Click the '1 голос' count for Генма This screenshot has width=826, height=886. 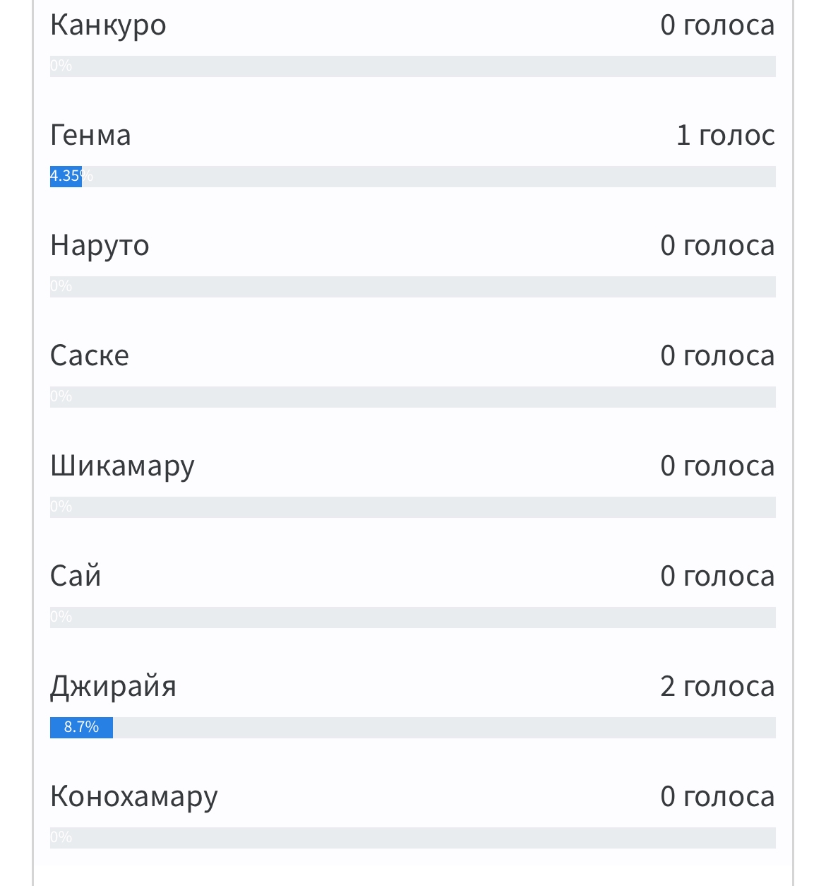726,135
